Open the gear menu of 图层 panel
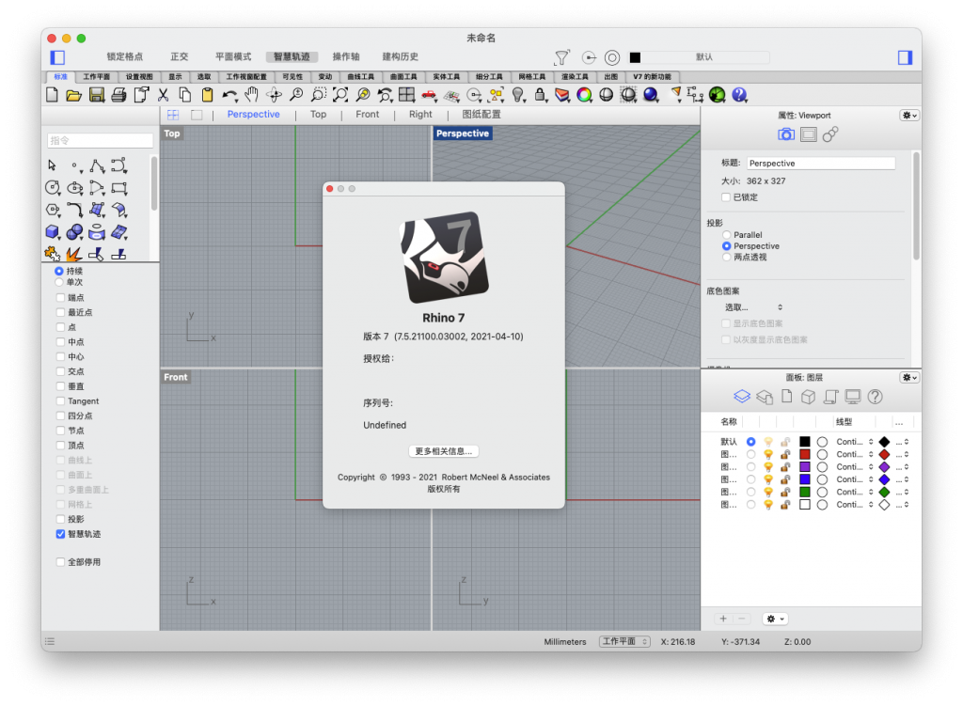This screenshot has height=706, width=963. pos(909,378)
